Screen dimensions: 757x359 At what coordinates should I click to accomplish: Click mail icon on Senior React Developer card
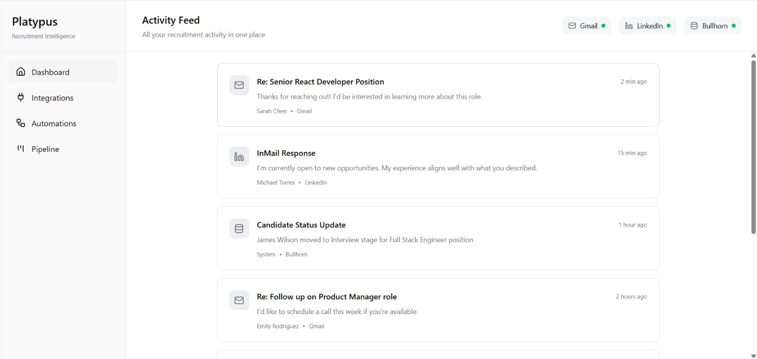pos(239,85)
